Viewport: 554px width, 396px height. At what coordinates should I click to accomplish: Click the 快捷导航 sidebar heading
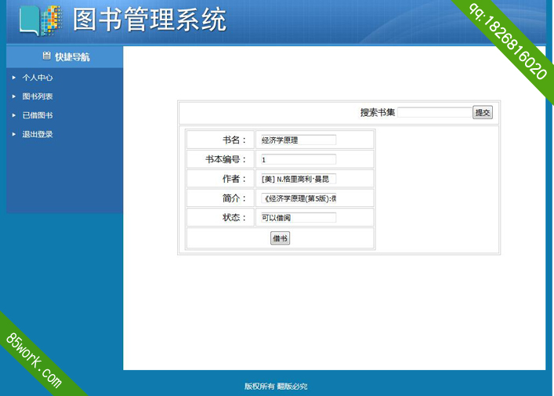coord(72,56)
